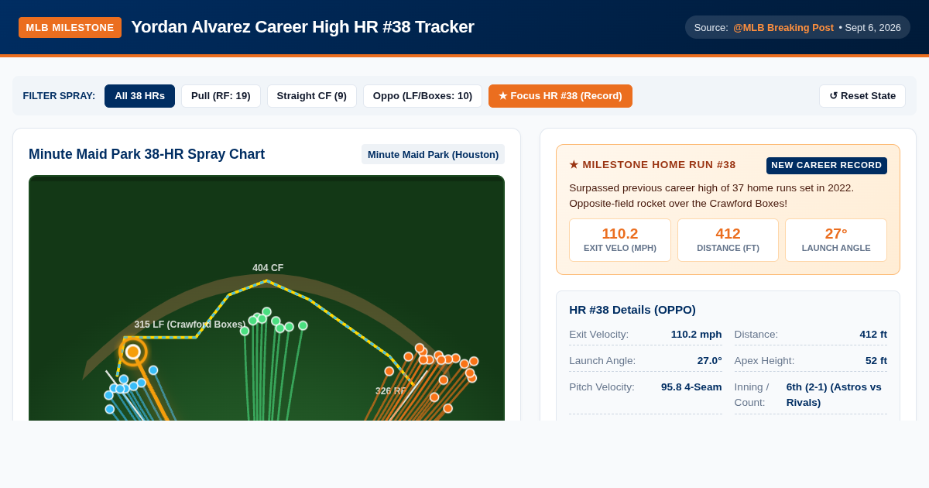Viewport: 929px width, 488px height.
Task: Click the Sept 6, 2026 date text
Action: tap(872, 27)
